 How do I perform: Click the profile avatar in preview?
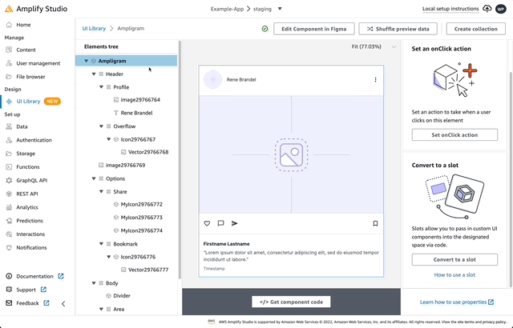click(212, 79)
